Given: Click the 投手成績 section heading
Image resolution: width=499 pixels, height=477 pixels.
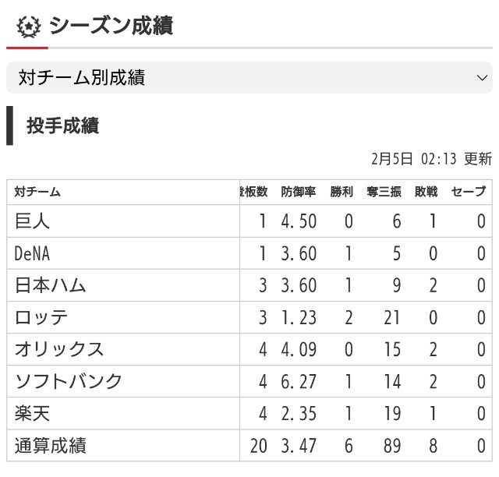Looking at the screenshot, I should (62, 125).
